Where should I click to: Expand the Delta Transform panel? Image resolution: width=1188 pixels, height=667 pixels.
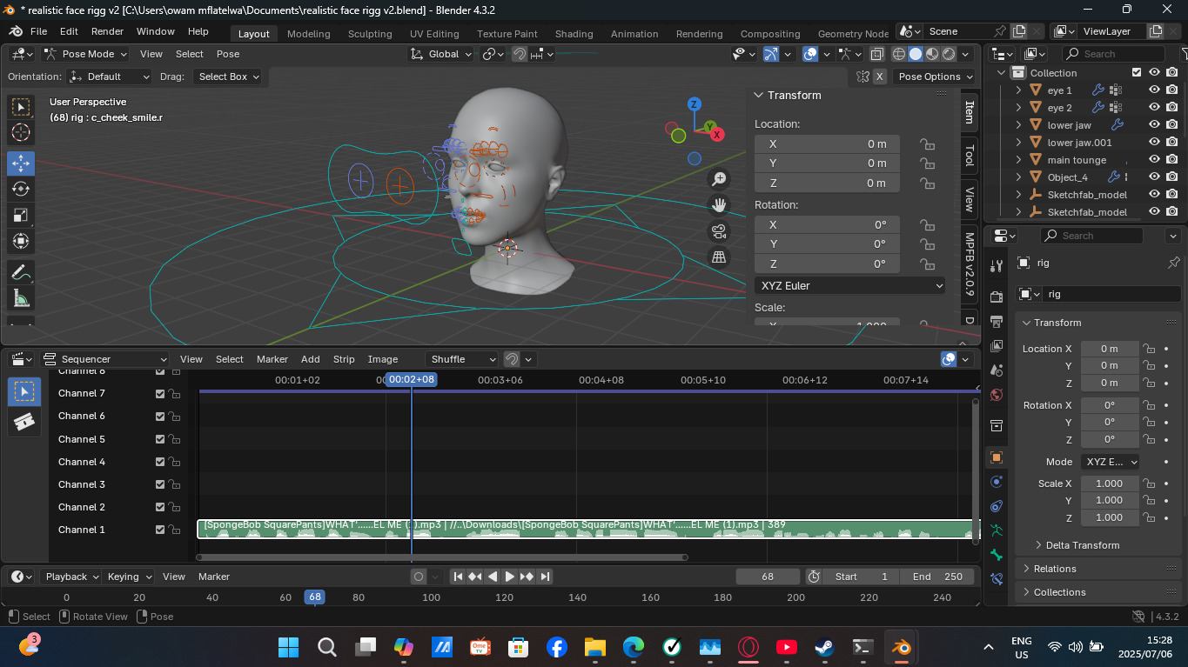pos(1077,545)
